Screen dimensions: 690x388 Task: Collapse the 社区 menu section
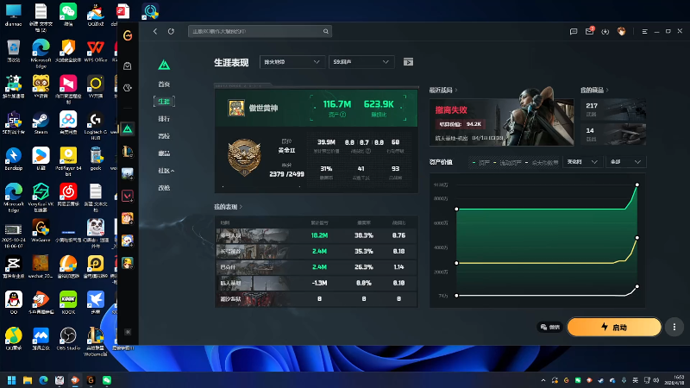click(166, 171)
